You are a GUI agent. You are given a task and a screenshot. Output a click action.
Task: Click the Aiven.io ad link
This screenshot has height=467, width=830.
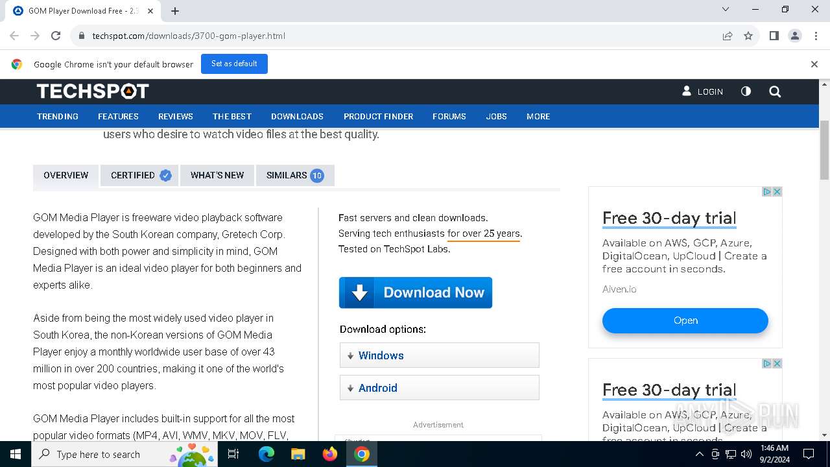click(619, 289)
